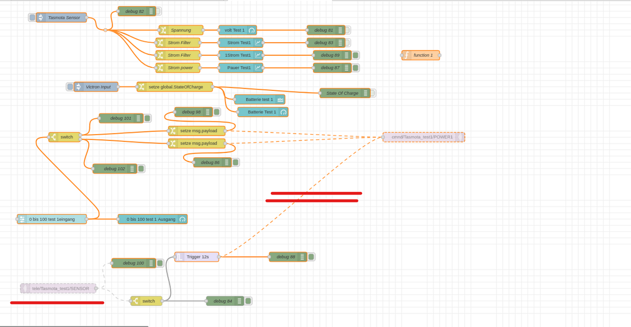Click the chart icon on Strom Test1 node
631x327 pixels.
258,43
